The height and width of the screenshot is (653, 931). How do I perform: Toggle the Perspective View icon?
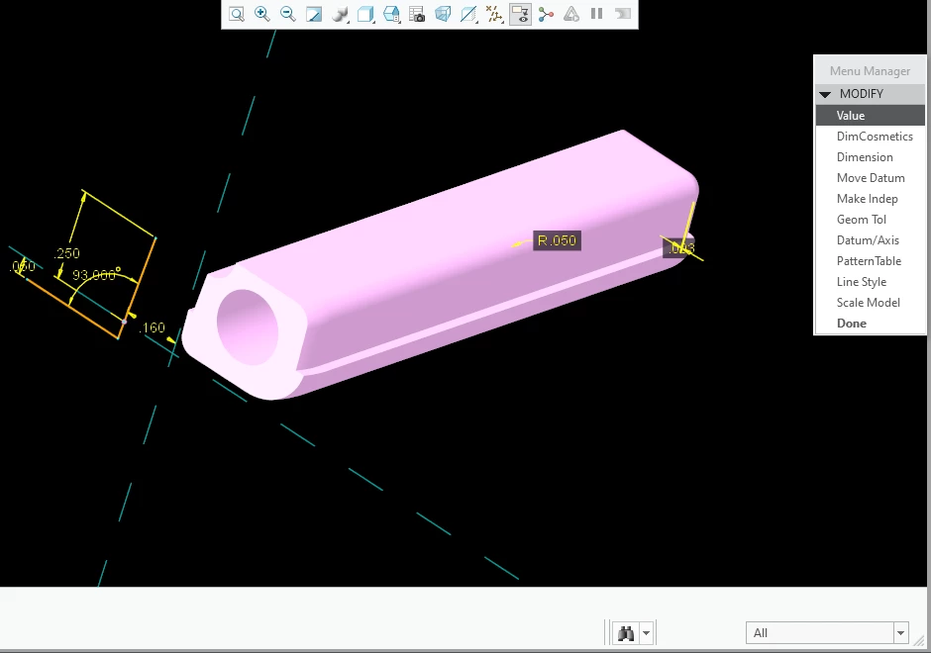click(x=443, y=14)
